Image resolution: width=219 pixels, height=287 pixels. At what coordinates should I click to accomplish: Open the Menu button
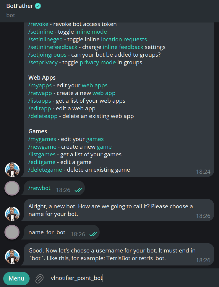[16, 278]
